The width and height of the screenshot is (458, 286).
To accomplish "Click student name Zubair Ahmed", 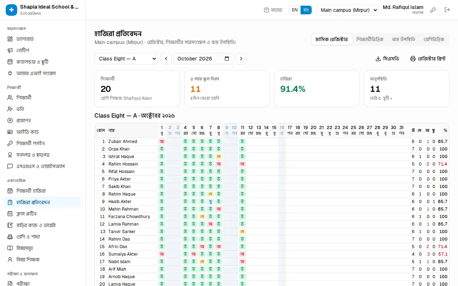I will [123, 142].
